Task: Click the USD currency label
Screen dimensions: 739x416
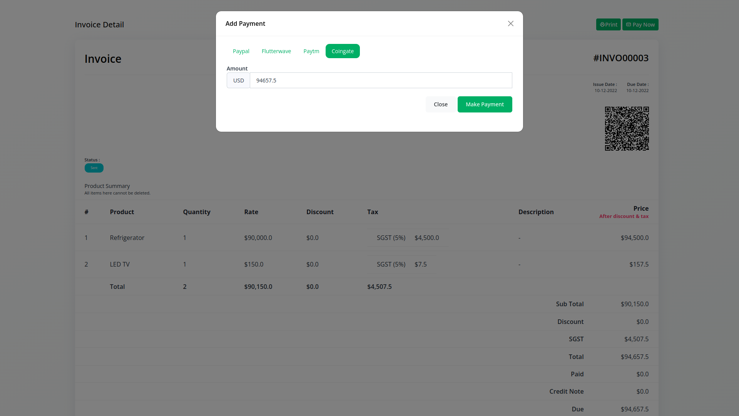Action: [238, 81]
